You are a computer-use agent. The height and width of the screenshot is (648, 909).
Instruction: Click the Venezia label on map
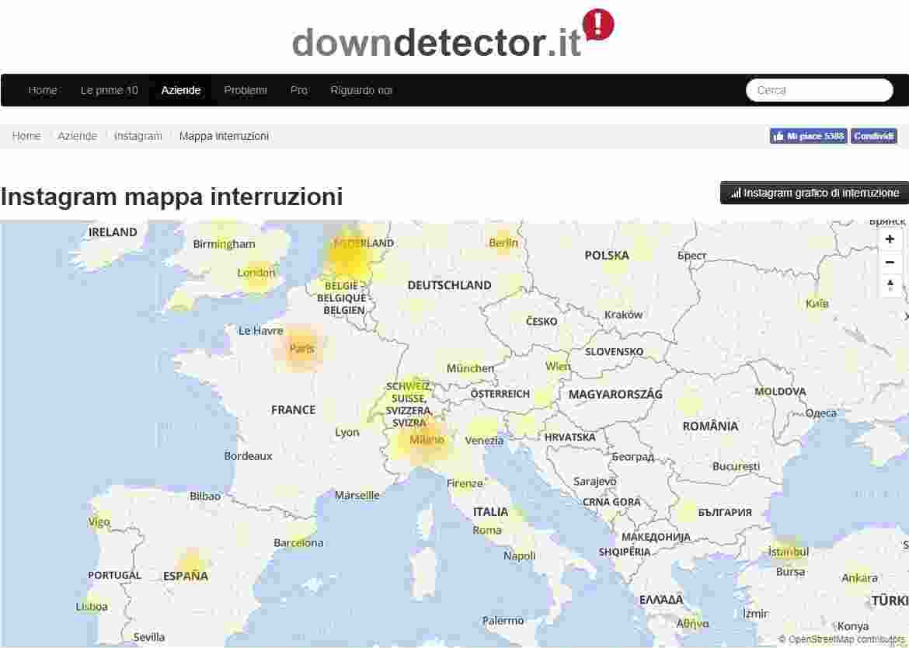click(484, 441)
